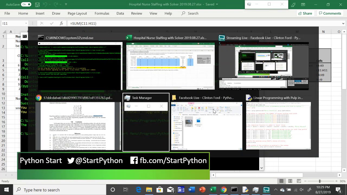Click the zoom in plus button

click(x=336, y=181)
